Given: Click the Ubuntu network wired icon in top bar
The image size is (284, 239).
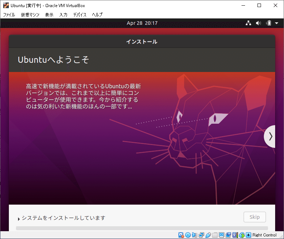Looking at the screenshot, I should click(248, 23).
